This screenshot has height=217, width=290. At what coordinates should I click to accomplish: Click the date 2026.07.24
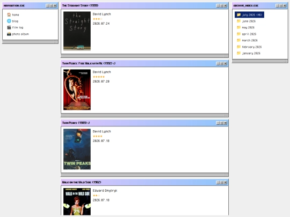101,24
